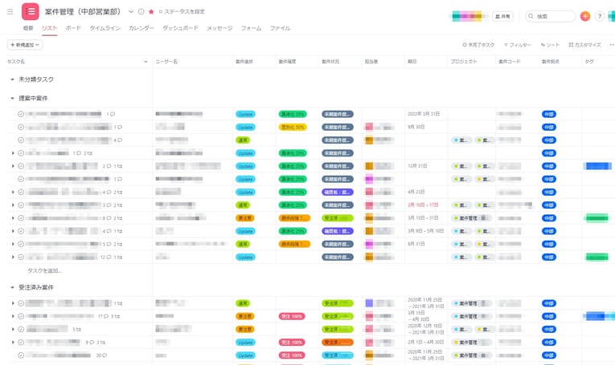Screen dimensions: 615x365
Task: Expand subtasks of task due 3月9日–5月10日
Action: pos(13,231)
